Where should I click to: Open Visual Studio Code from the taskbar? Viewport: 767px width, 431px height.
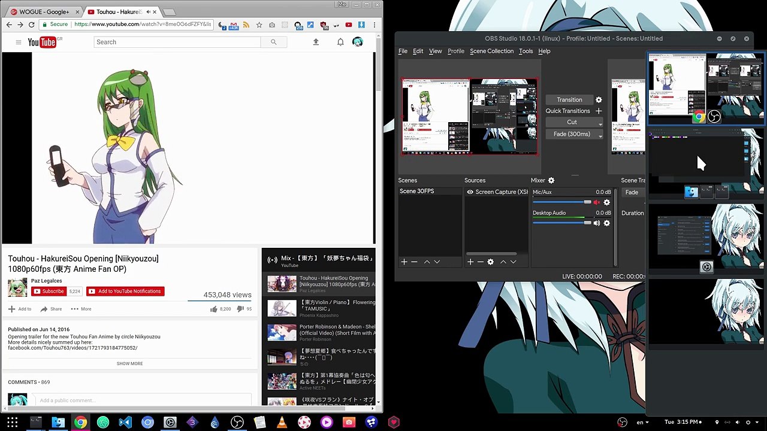point(125,423)
